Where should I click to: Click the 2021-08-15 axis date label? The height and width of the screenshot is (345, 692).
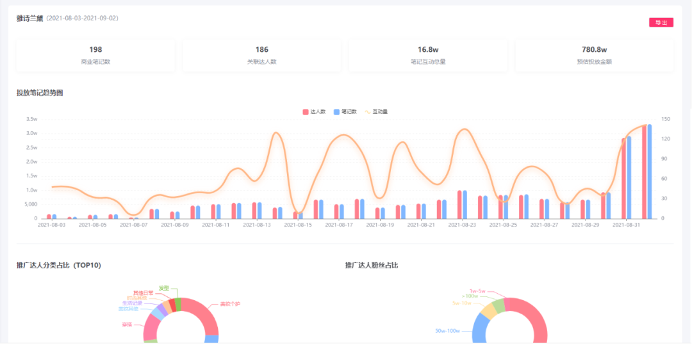tap(298, 225)
